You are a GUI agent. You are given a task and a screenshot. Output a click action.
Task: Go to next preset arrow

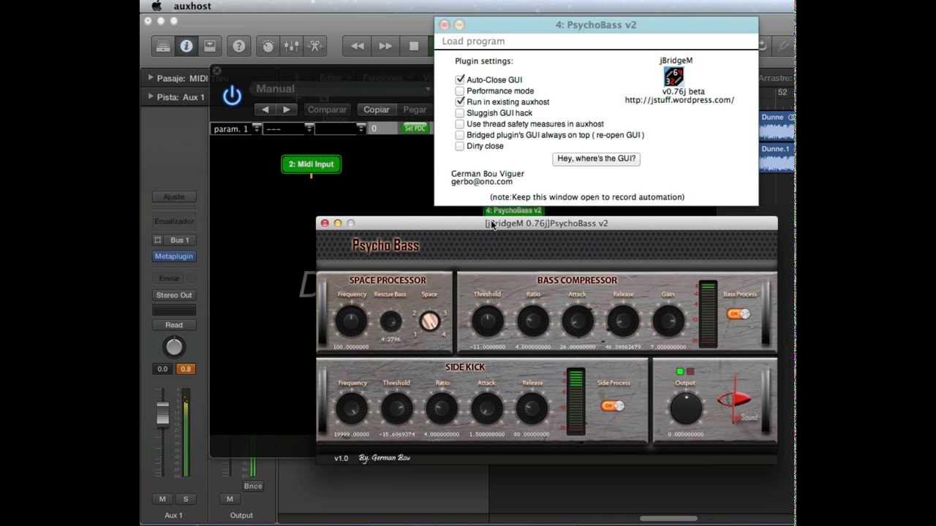pyautogui.click(x=287, y=110)
